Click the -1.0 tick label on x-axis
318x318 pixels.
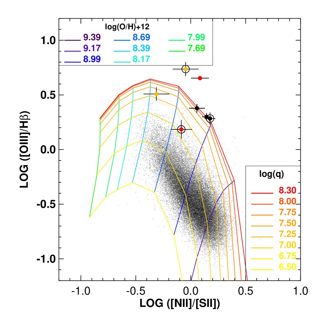(81, 291)
